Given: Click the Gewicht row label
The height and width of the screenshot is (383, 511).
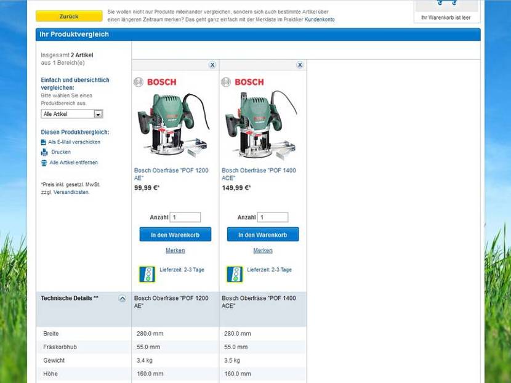Looking at the screenshot, I should (x=54, y=360).
